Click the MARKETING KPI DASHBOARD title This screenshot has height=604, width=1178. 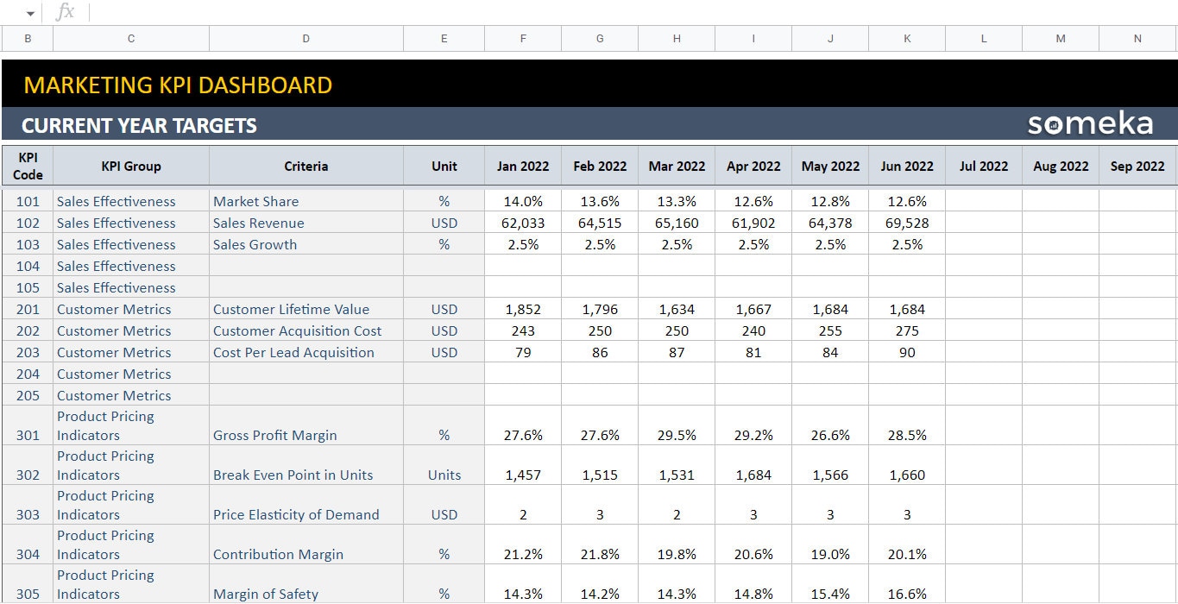coord(178,85)
